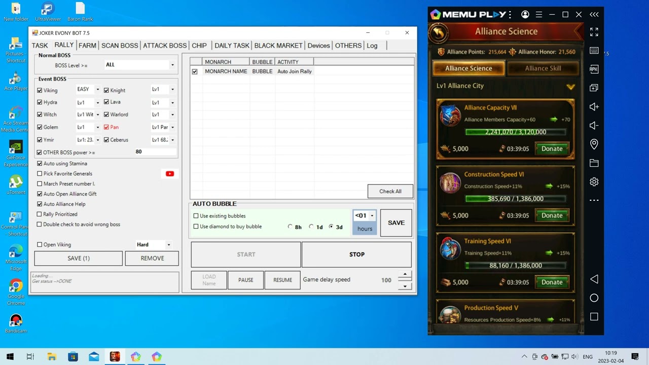Select Alliance Capacity VII science icon
This screenshot has height=365, width=649.
coord(450,116)
